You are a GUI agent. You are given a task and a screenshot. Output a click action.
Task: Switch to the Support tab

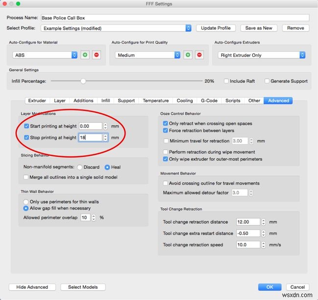(x=126, y=101)
